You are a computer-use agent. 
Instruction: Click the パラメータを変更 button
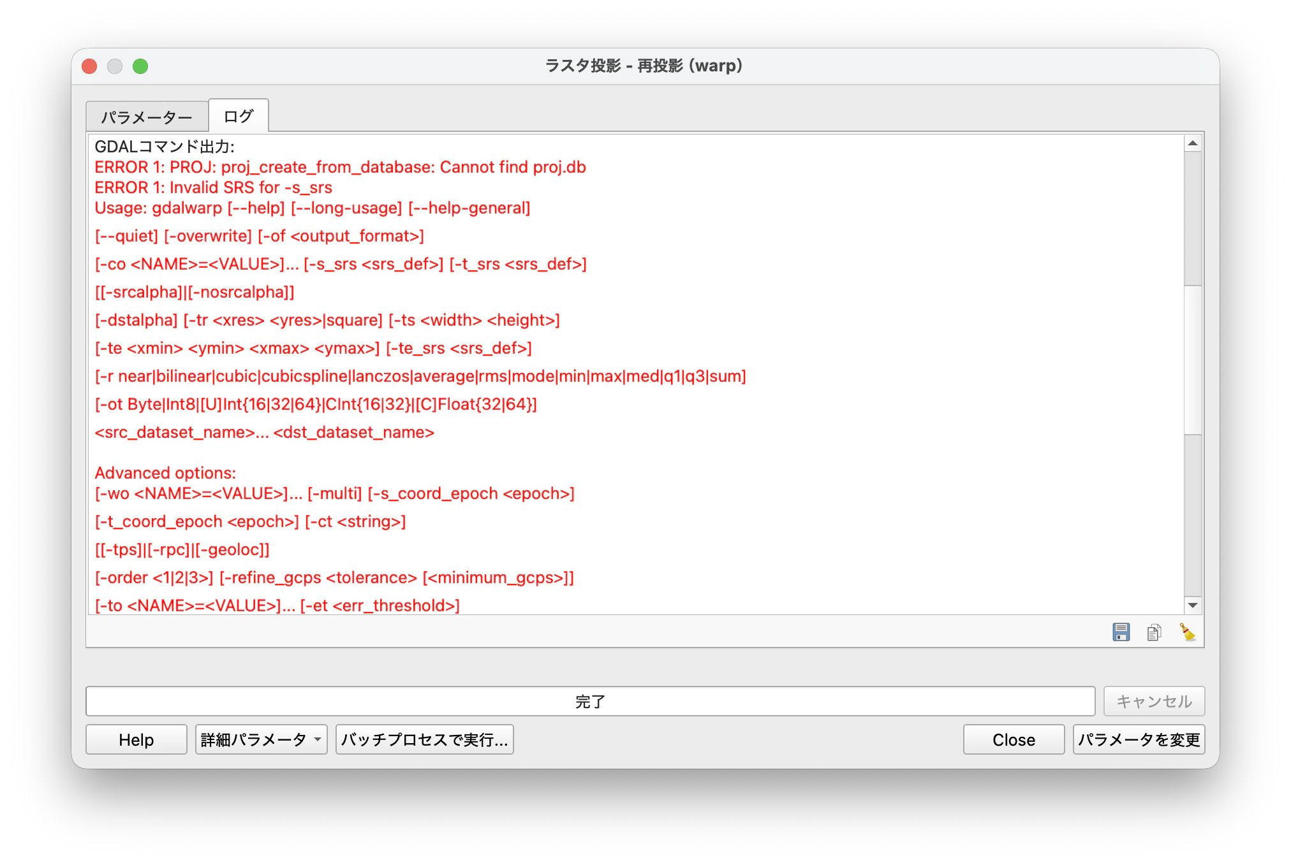pos(1139,739)
